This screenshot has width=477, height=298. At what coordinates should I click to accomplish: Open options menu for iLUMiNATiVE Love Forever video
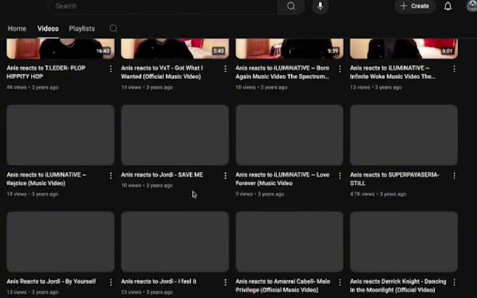(340, 175)
